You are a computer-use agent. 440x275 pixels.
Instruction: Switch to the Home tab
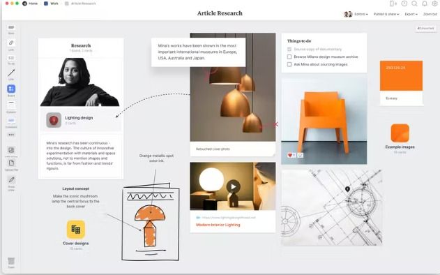pyautogui.click(x=30, y=3)
